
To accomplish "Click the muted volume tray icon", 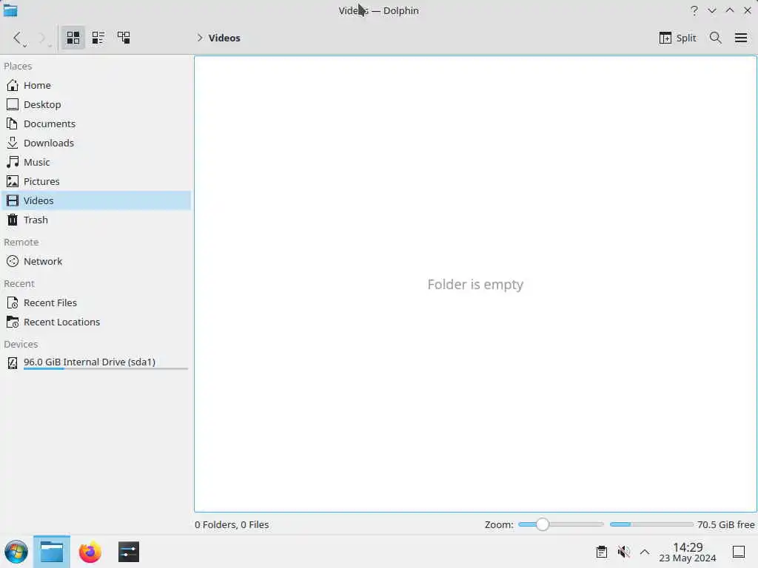I will coord(623,552).
